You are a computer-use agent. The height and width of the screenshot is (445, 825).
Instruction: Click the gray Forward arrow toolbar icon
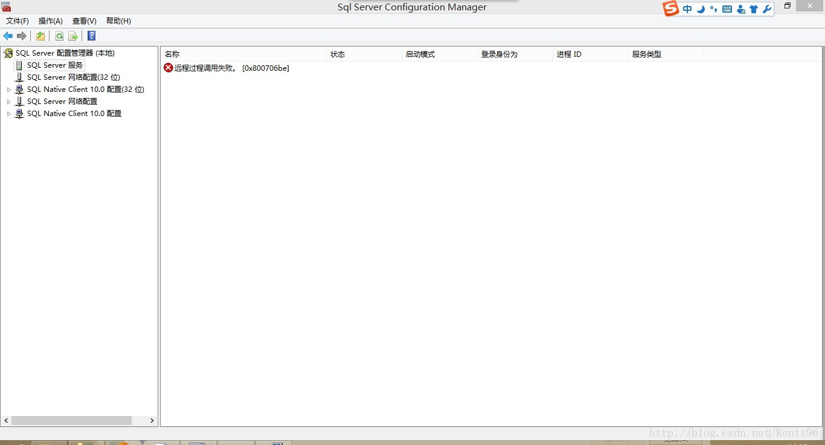(x=22, y=36)
